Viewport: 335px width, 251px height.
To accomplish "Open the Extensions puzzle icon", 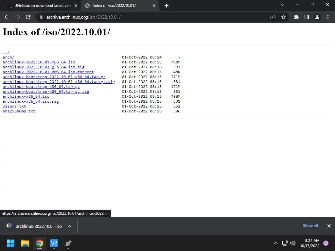I will pyautogui.click(x=296, y=17).
